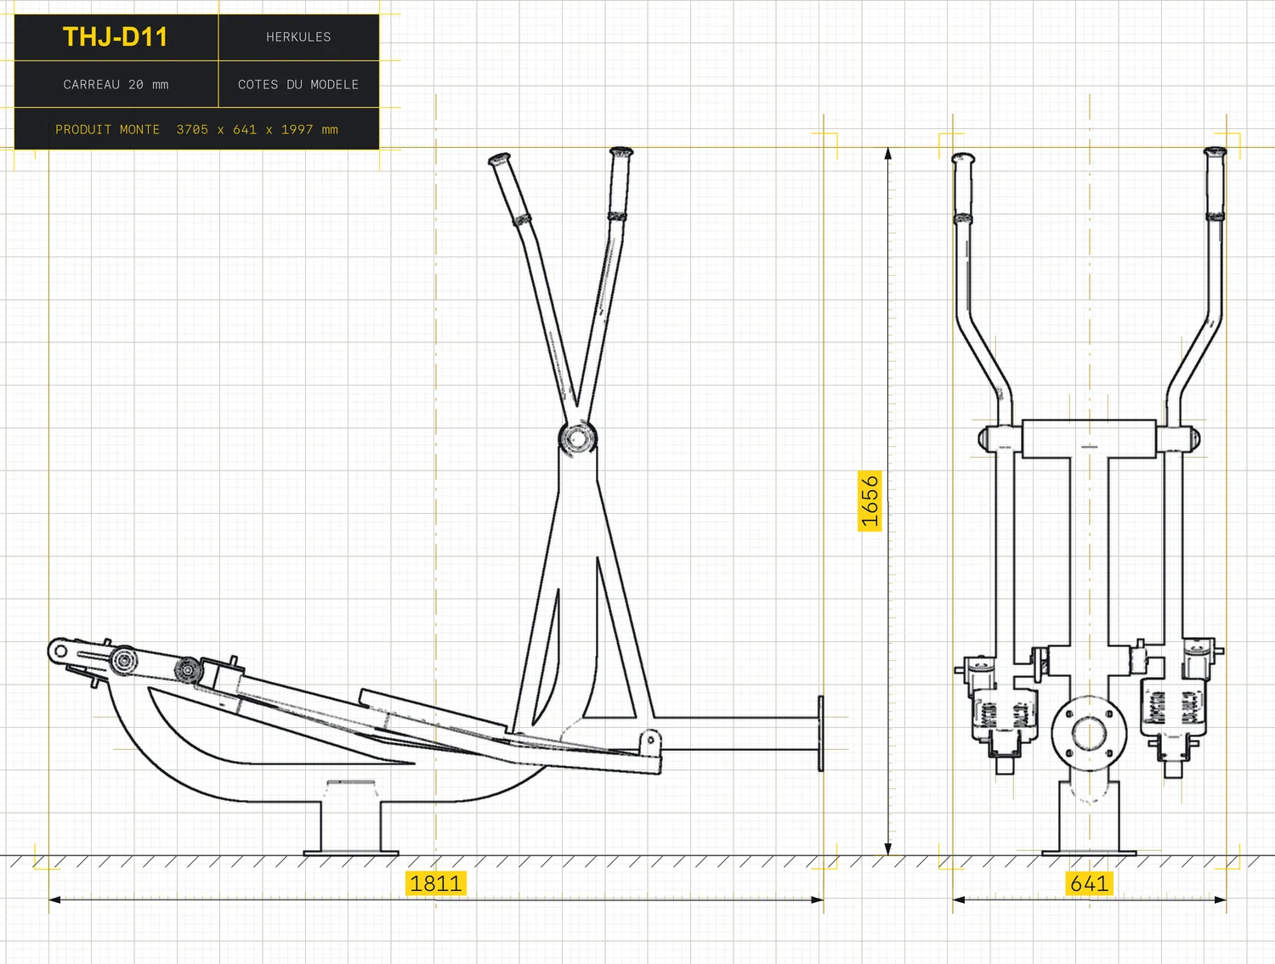Viewport: 1275px width, 964px height.
Task: Click the circular flange in front view
Action: (1089, 733)
